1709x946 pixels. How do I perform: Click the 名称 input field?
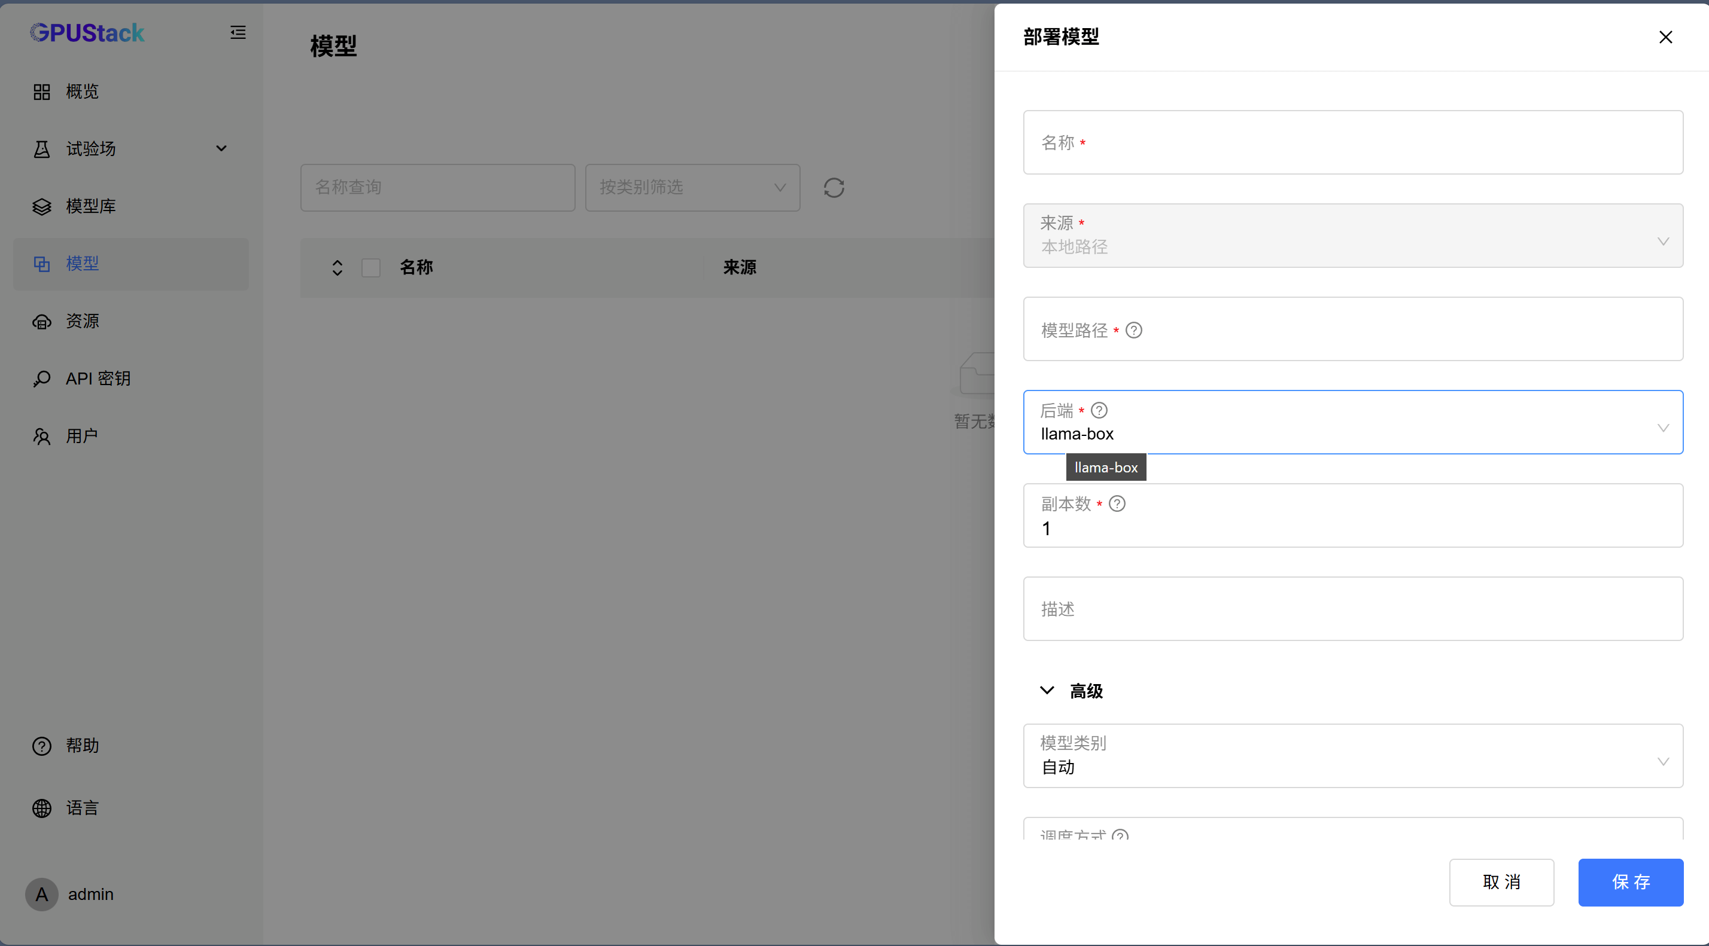point(1352,142)
